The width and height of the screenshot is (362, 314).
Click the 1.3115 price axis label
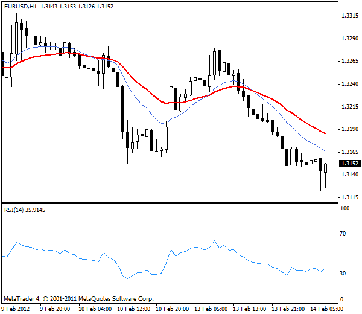point(350,197)
